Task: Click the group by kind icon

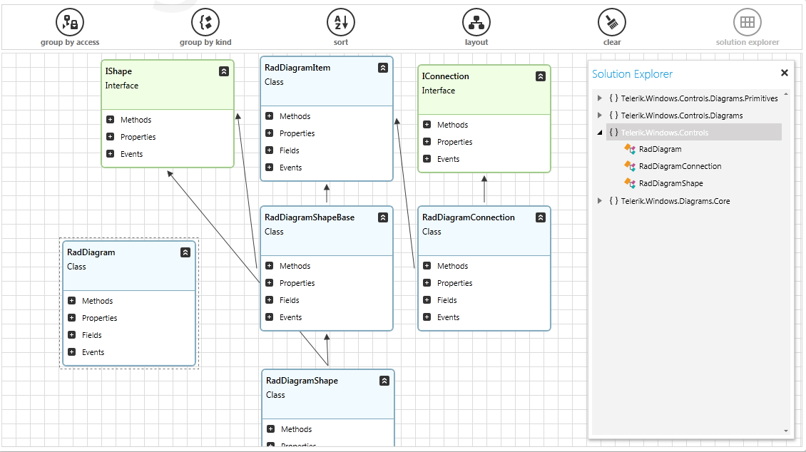Action: point(205,22)
